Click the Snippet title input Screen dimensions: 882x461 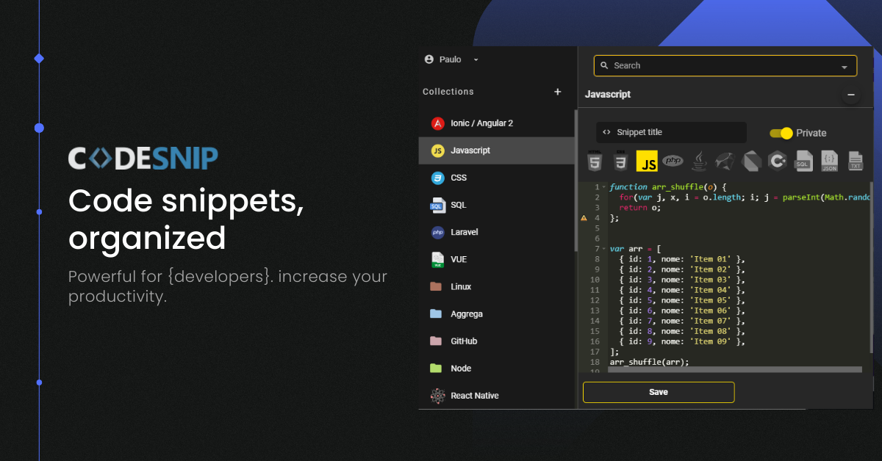pos(671,132)
